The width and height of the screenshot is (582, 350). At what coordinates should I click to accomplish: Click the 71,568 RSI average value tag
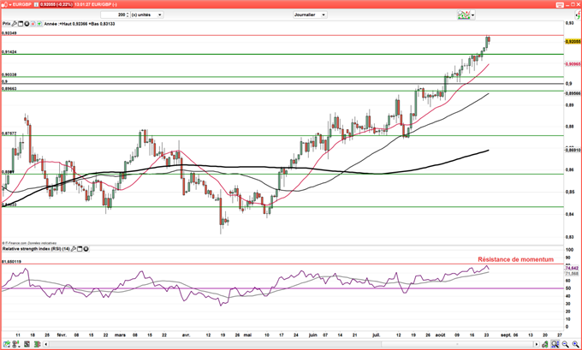pos(572,274)
